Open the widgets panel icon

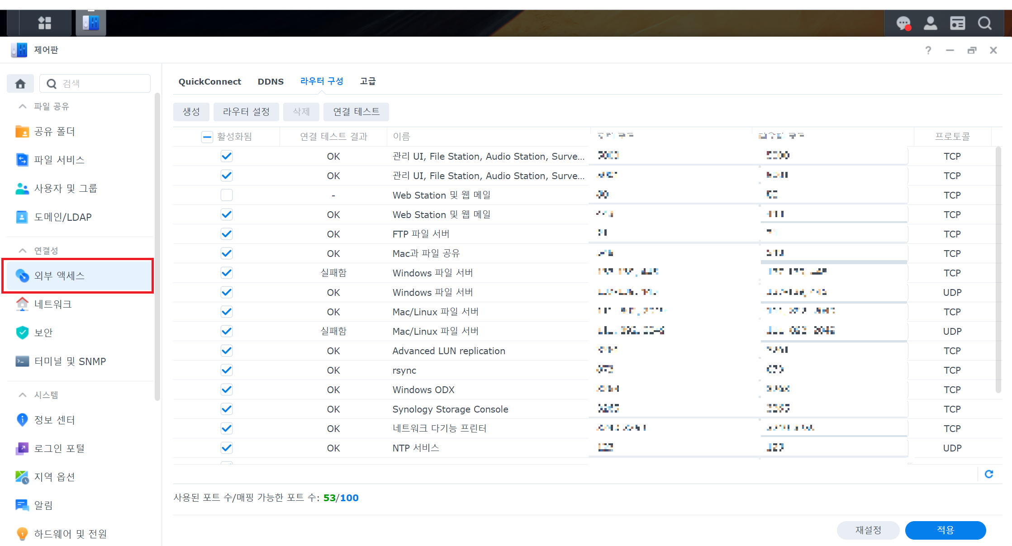957,23
